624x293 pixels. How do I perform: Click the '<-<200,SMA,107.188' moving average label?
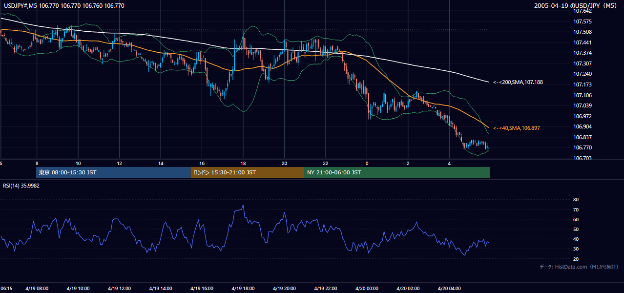(x=518, y=83)
